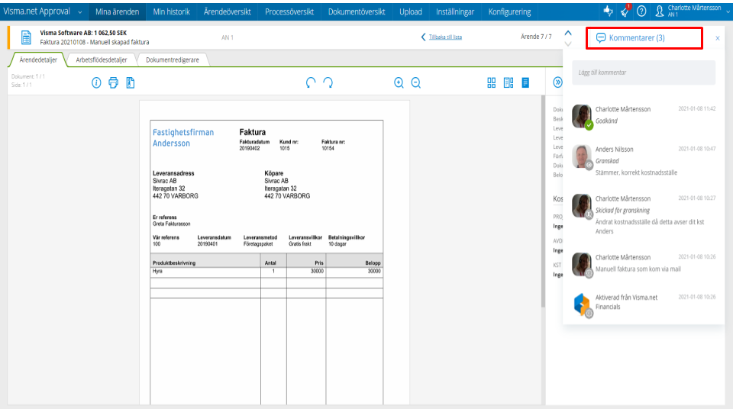Select the Dokumentredigerare tab
733x412 pixels.
173,60
